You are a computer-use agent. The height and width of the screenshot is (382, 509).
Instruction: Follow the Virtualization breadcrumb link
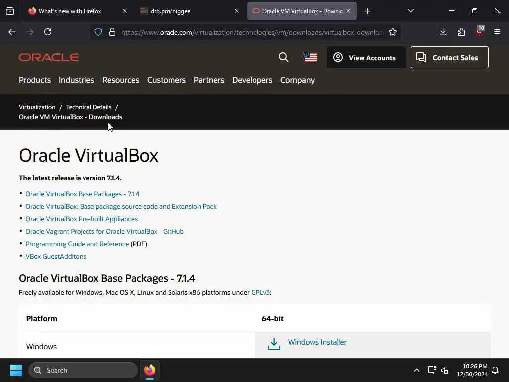(37, 107)
